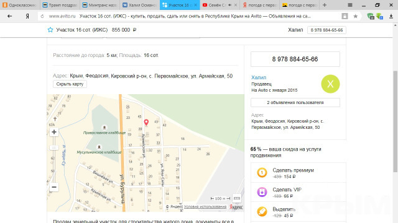Open downloads arrow icon in toolbar
398x223 pixels.
tap(391, 16)
